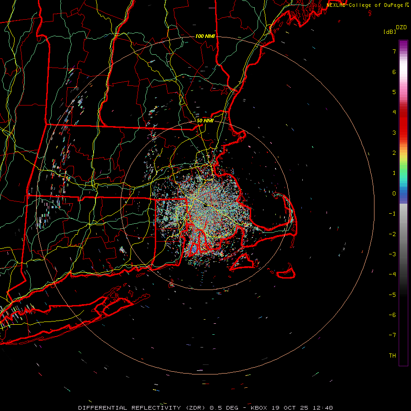Click the 1 value on the color scale
Viewport: 411px width, 411px height.
pos(394,173)
